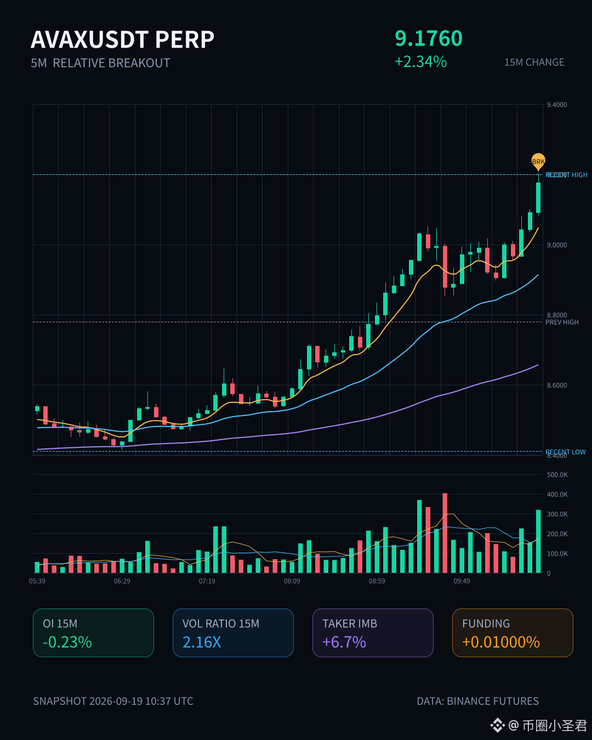Click the tallest red volume bar
Screen dimensions: 592x740
pos(445,533)
